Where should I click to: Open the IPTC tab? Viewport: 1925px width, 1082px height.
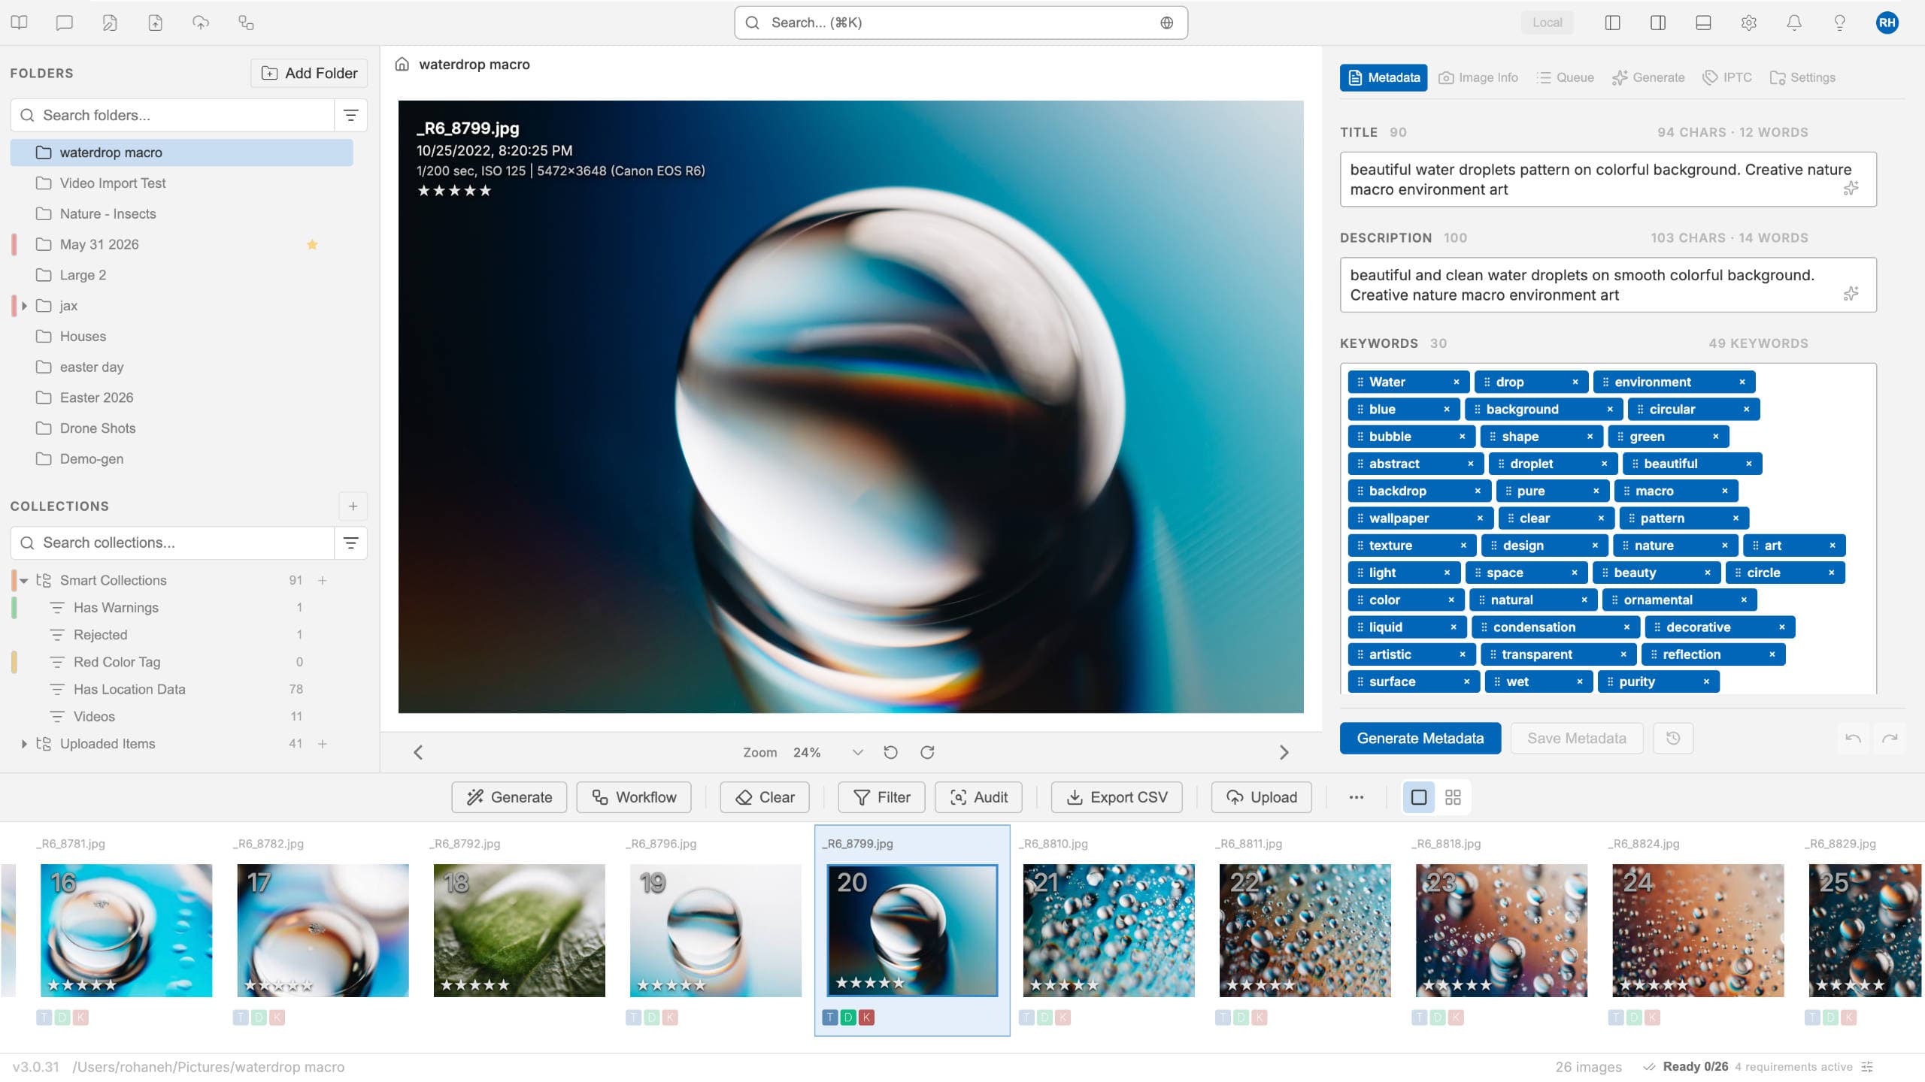click(x=1727, y=77)
